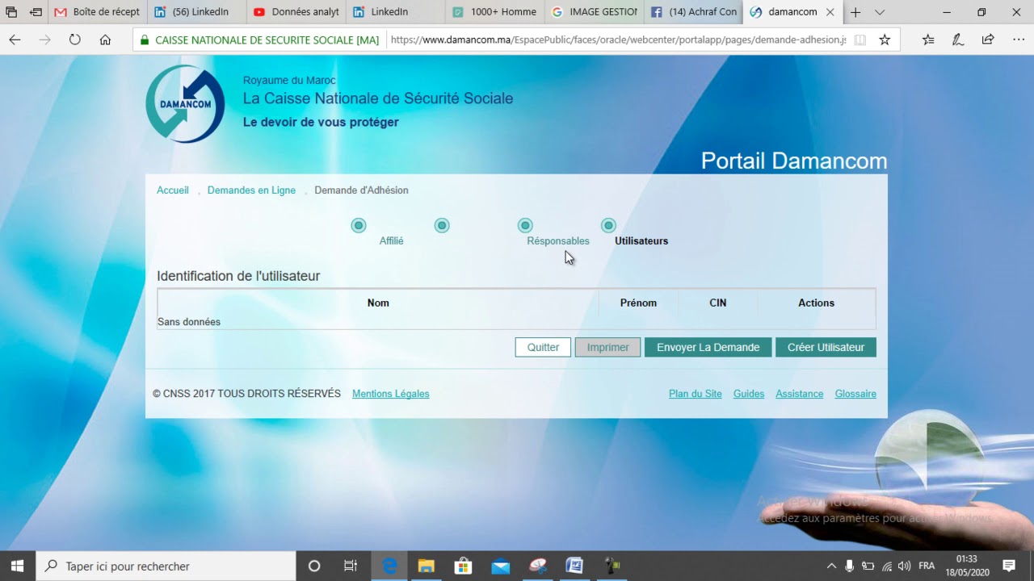Switch to the Boîte de réception Gmail tab
The image size is (1034, 581).
point(96,12)
